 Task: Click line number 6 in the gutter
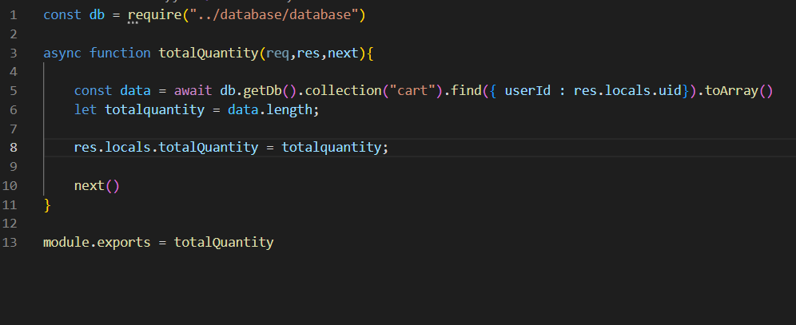[14, 109]
